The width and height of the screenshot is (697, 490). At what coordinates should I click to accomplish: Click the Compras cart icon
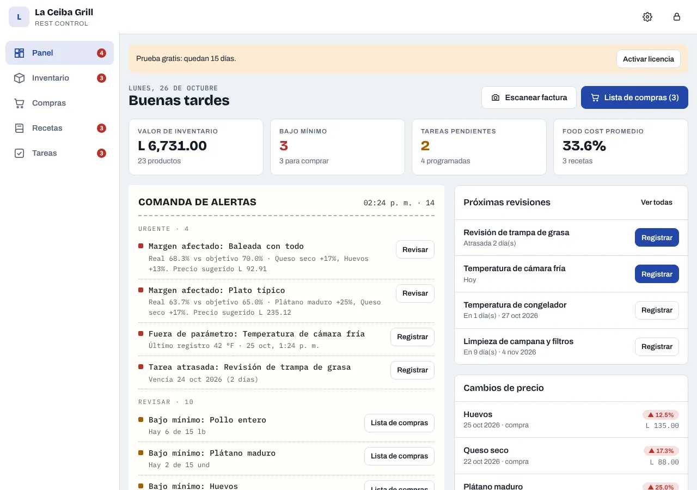click(x=19, y=103)
